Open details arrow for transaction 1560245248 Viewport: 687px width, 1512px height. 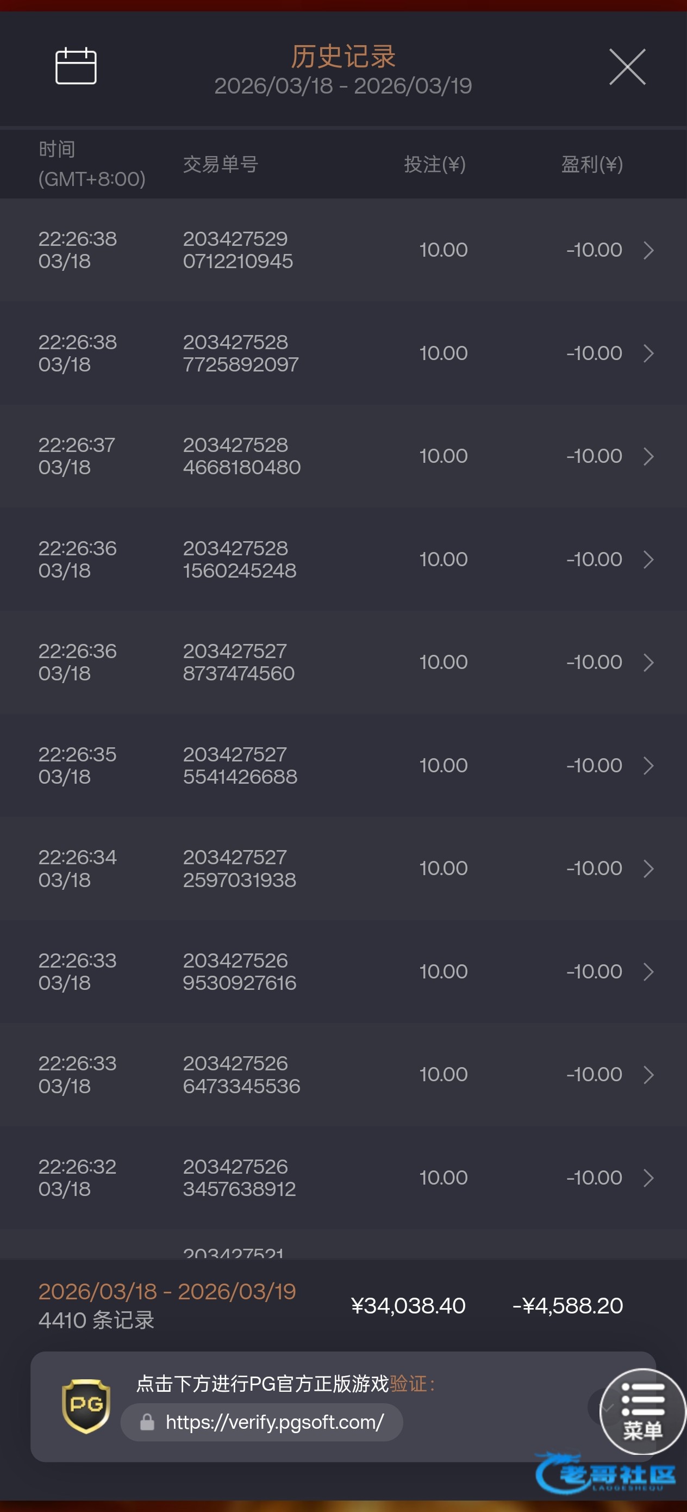pos(648,559)
